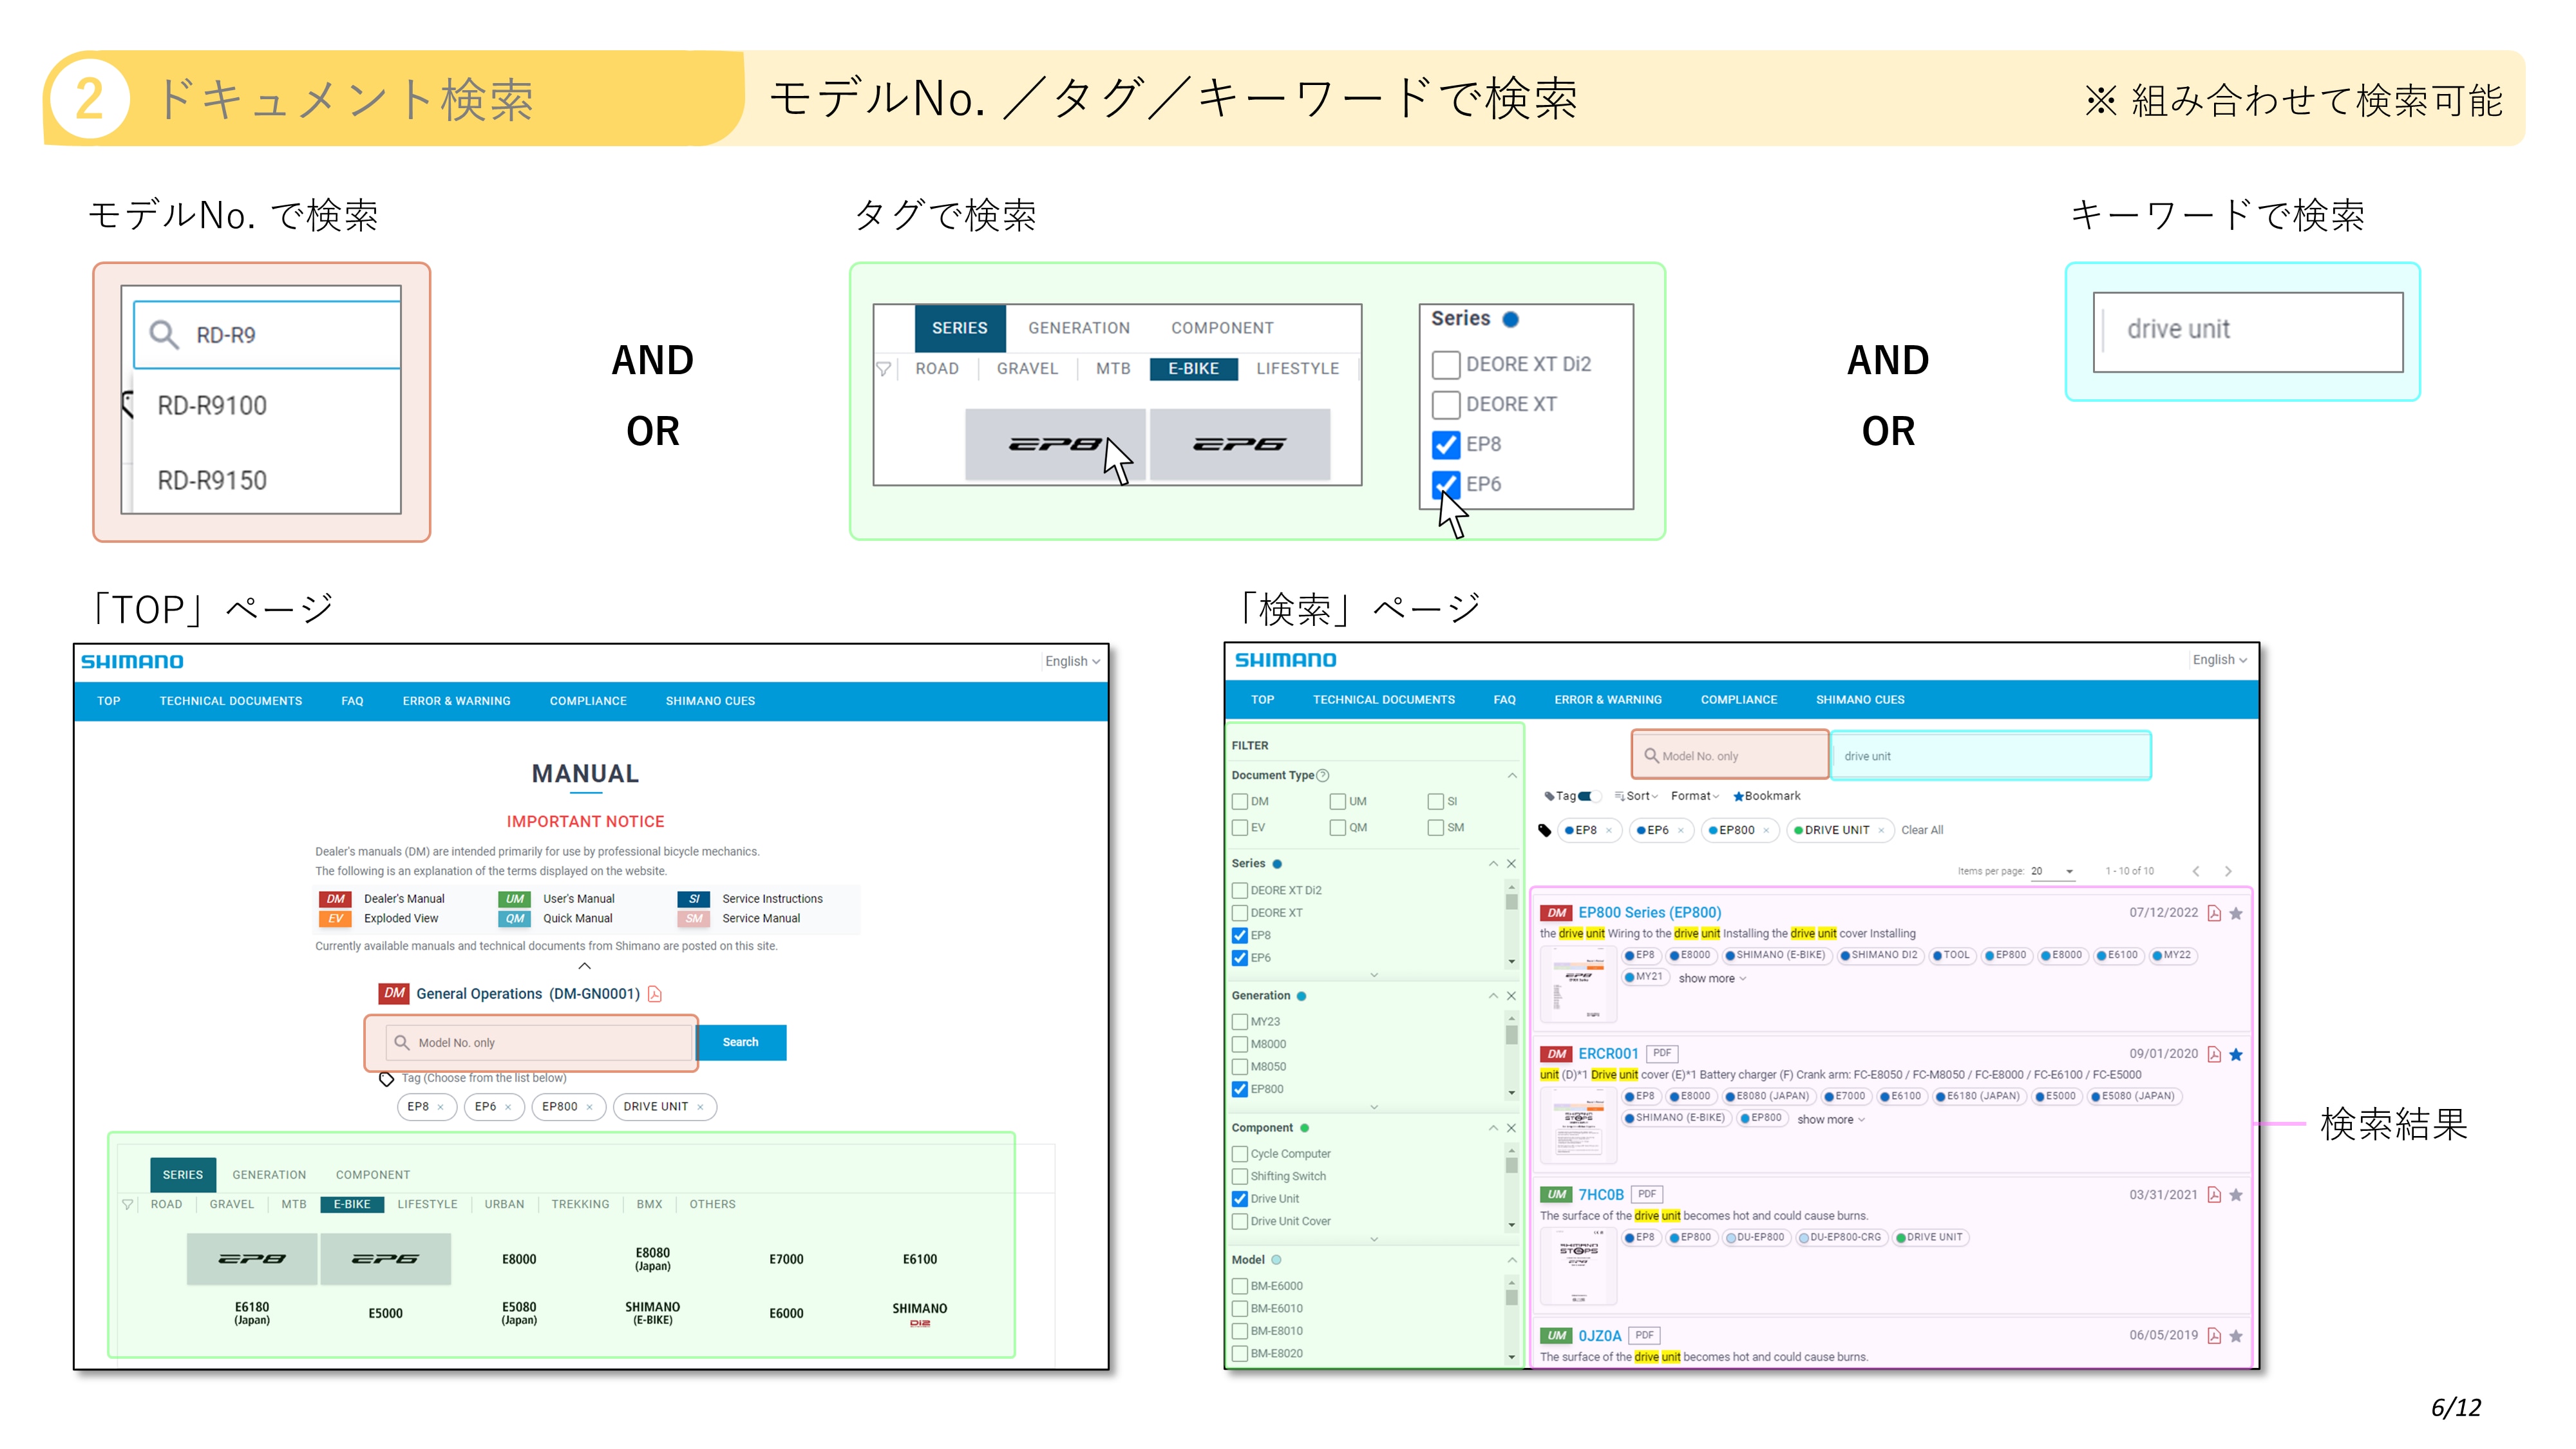Open FAQ on search page nav
Image resolution: width=2576 pixels, height=1449 pixels.
[1504, 700]
